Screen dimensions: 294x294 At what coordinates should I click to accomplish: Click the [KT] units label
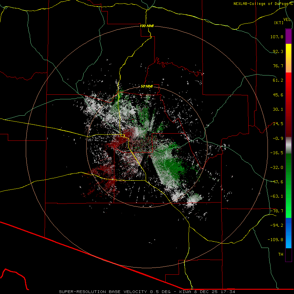click(279, 23)
